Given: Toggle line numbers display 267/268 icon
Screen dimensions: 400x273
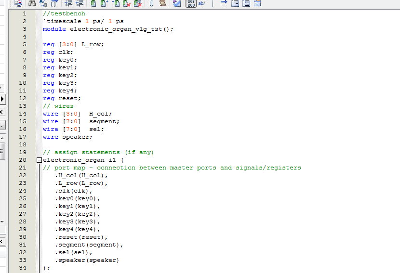Looking at the screenshot, I should [x=190, y=3].
